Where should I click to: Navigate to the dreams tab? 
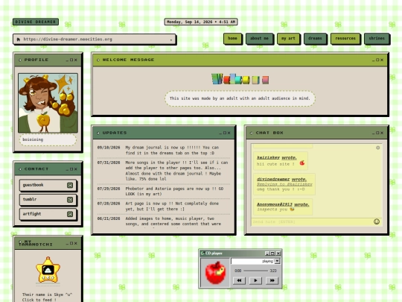(315, 39)
